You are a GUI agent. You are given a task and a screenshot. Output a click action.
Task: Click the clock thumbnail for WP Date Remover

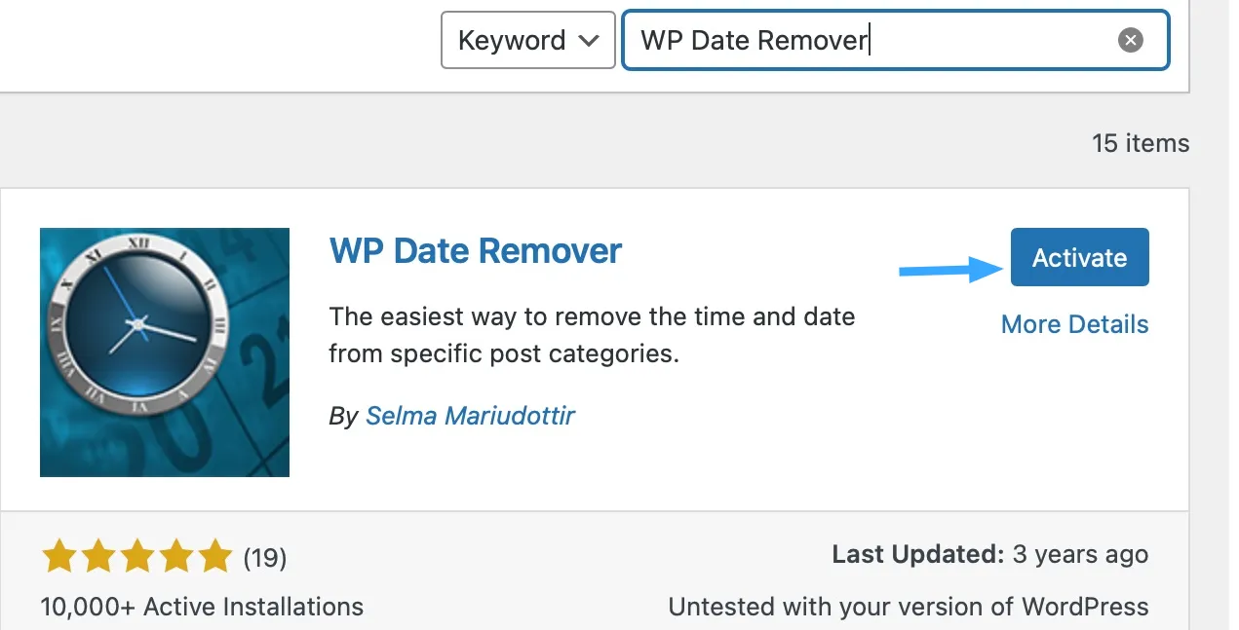click(164, 352)
